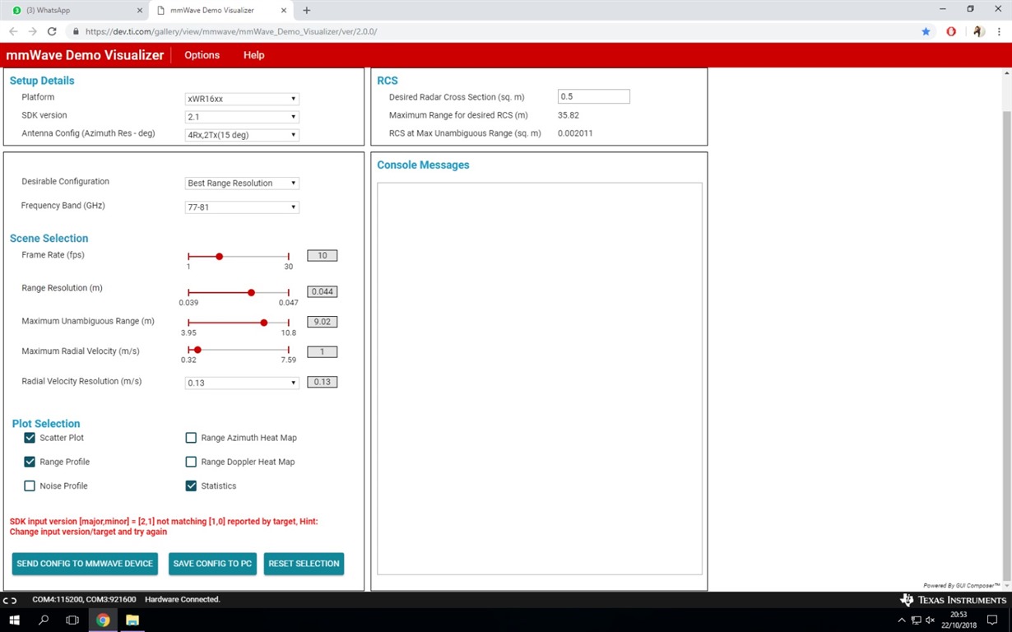Image resolution: width=1012 pixels, height=632 pixels.
Task: Click Save Config to PC button
Action: pos(212,564)
